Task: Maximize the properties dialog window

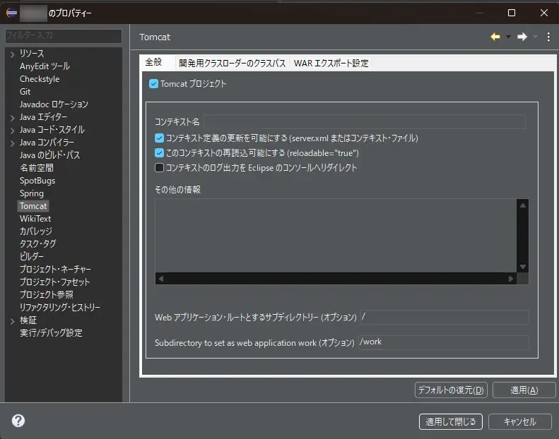Action: (x=512, y=13)
